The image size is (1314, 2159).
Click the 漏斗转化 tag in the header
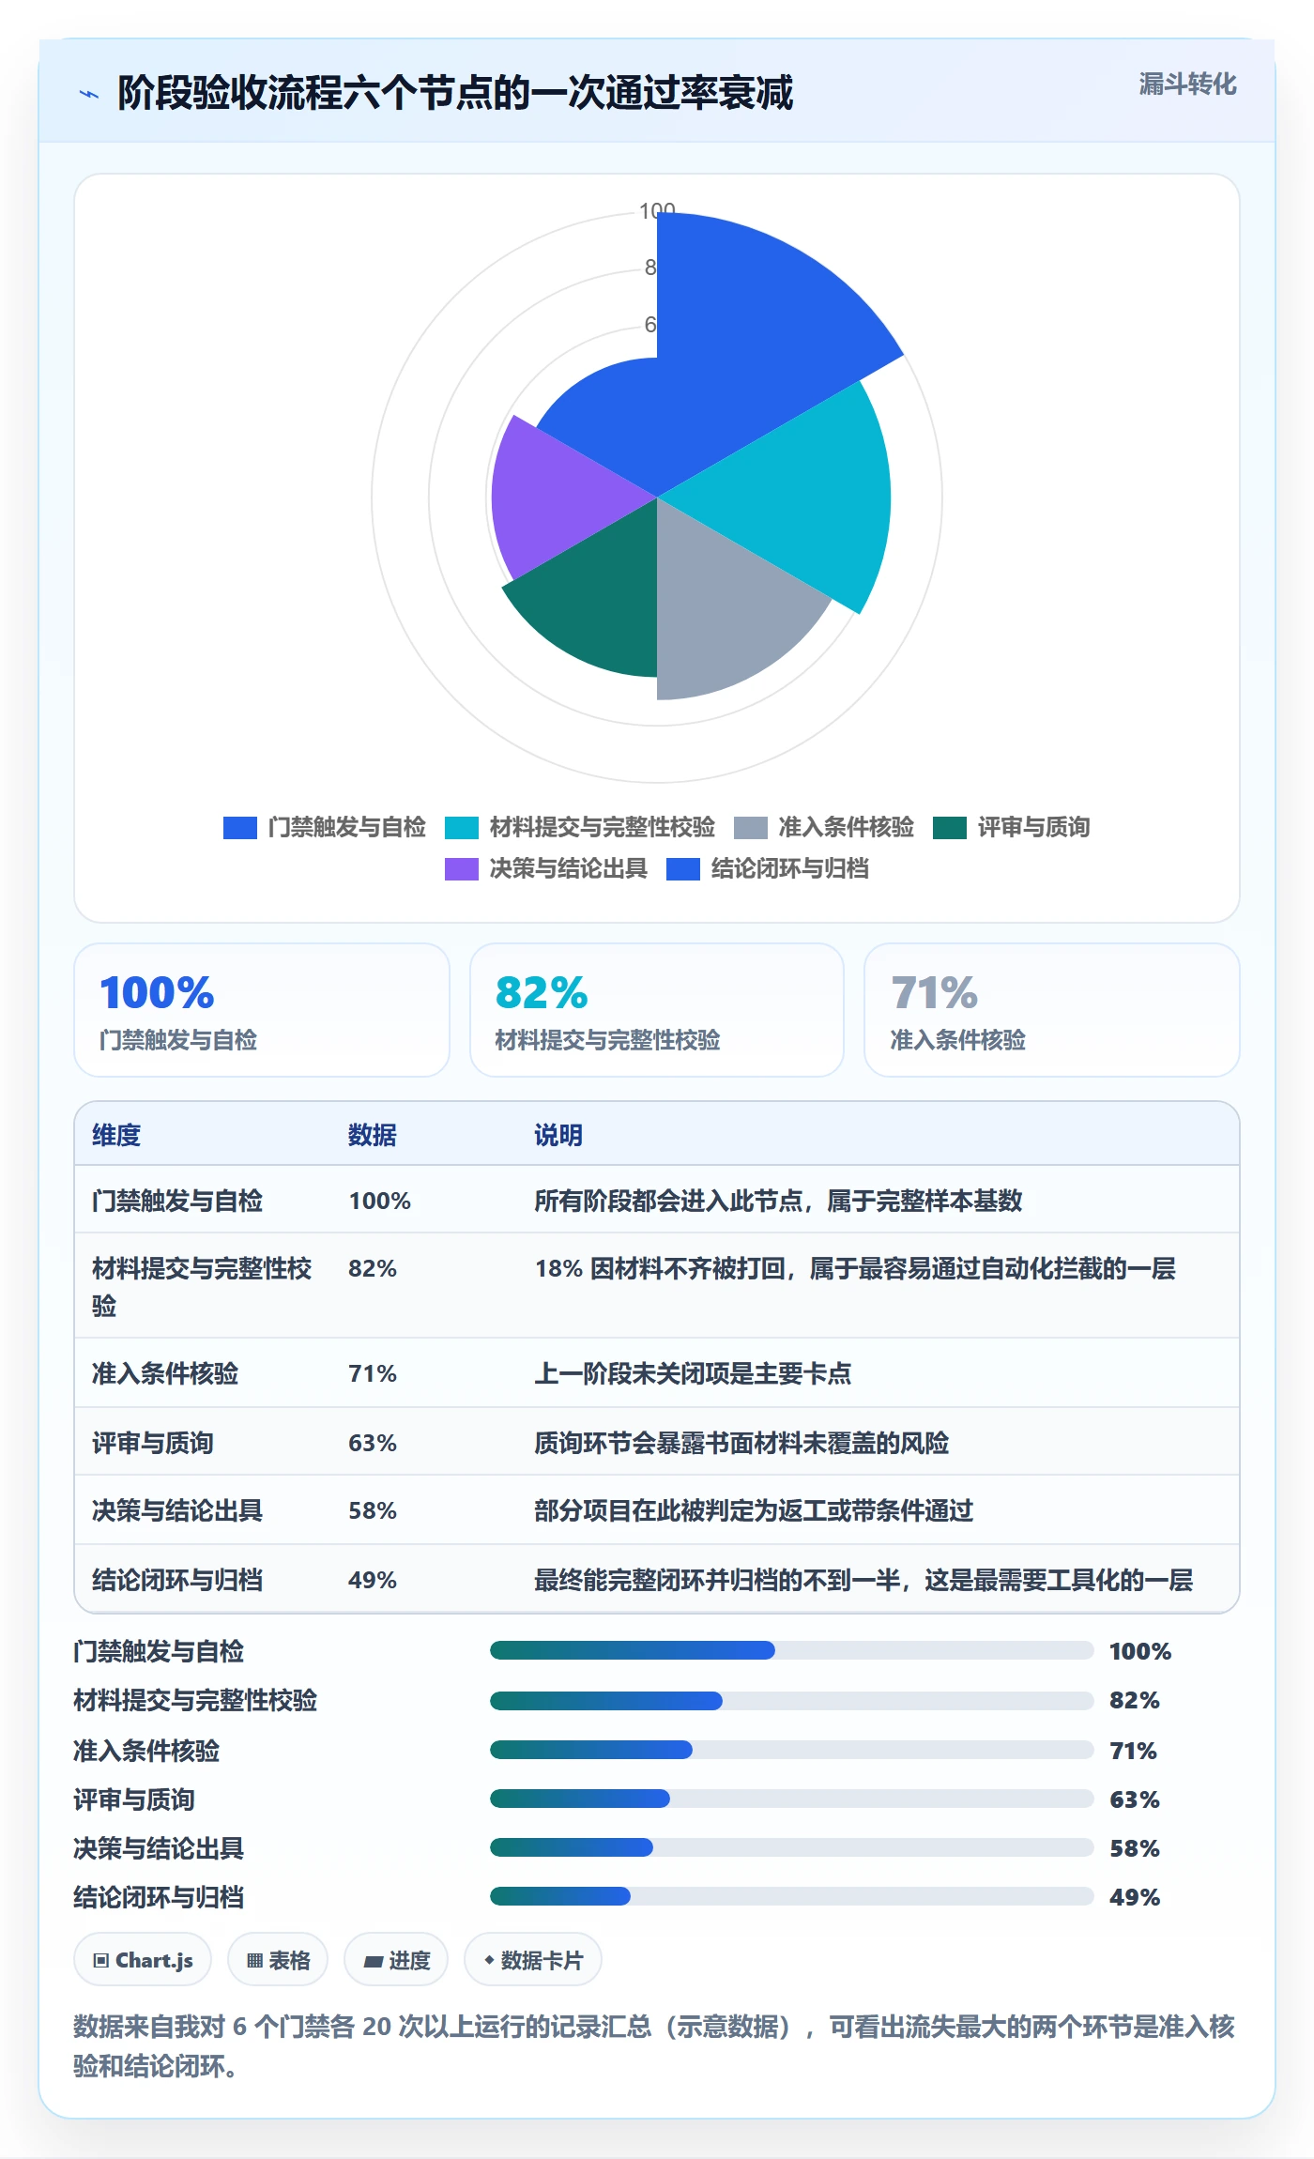click(x=1187, y=84)
